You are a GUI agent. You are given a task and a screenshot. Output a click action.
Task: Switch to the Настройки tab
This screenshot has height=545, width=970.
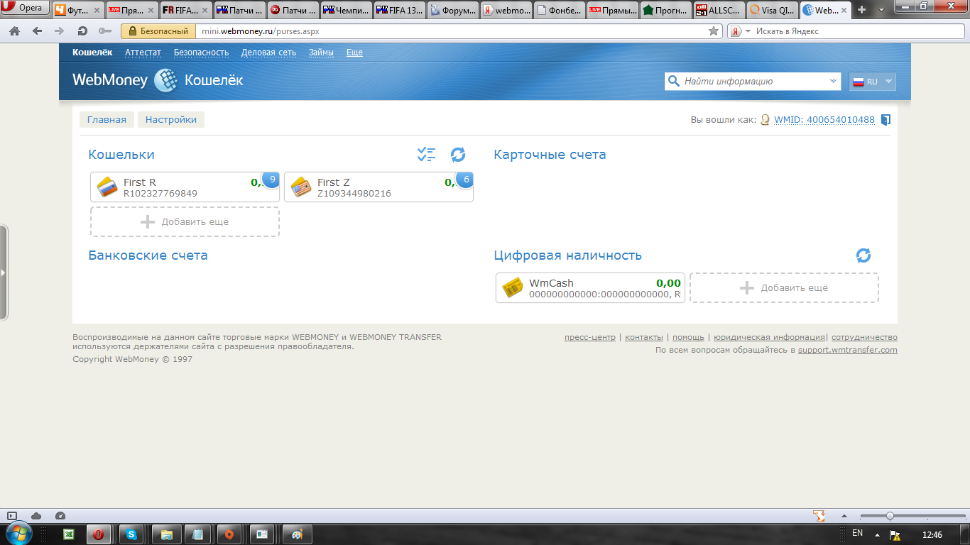pos(171,119)
